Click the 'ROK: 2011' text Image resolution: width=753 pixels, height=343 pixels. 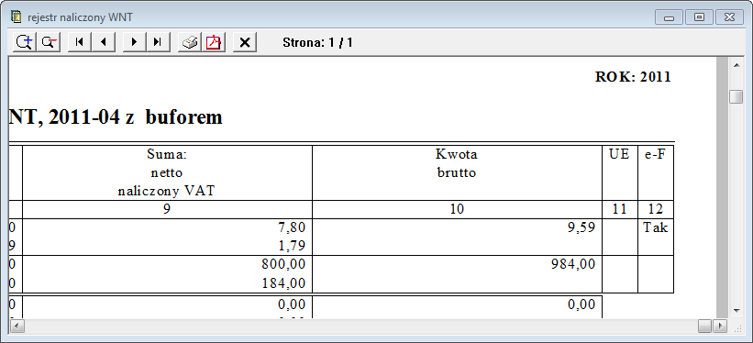click(x=633, y=77)
